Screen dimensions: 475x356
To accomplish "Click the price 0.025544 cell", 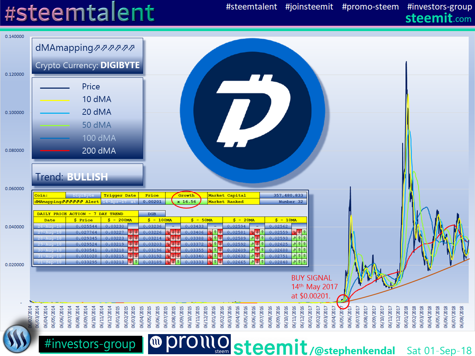I will click(x=83, y=226).
